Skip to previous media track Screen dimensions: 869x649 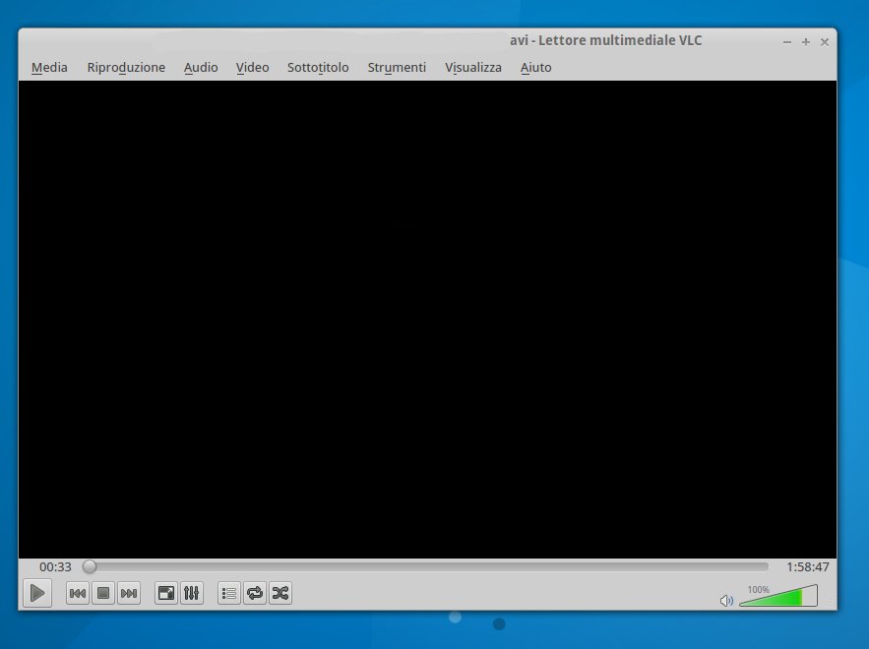point(78,593)
